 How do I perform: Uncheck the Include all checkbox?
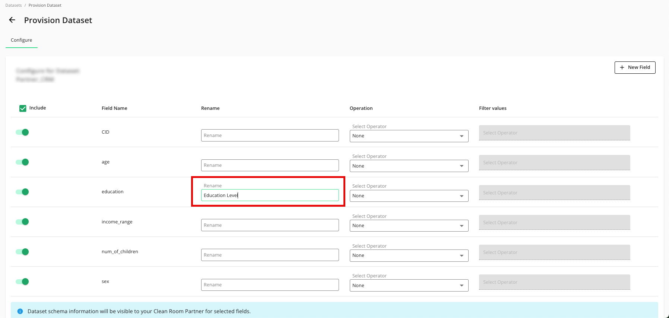(x=23, y=108)
